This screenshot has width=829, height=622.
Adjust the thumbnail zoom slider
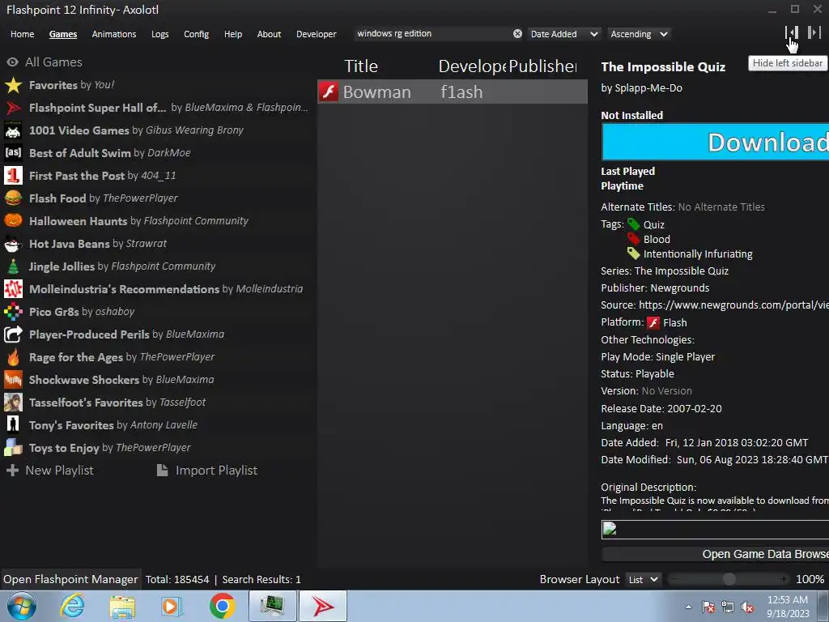pos(729,580)
